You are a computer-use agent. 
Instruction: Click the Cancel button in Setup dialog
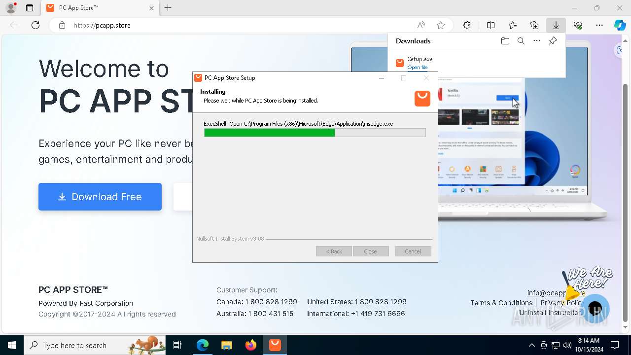coord(413,251)
